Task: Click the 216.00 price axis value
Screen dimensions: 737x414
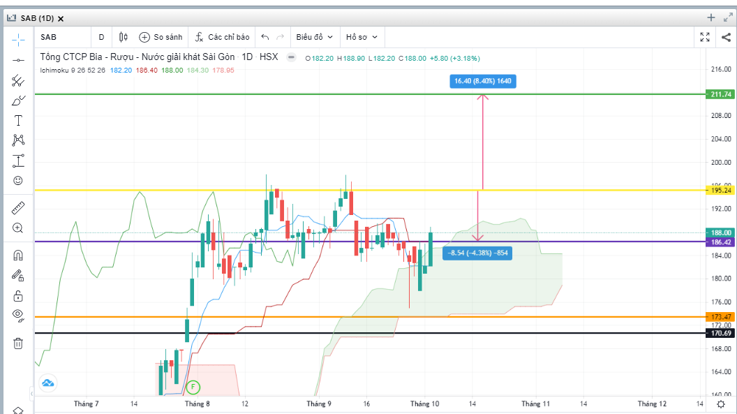Action: [x=721, y=69]
